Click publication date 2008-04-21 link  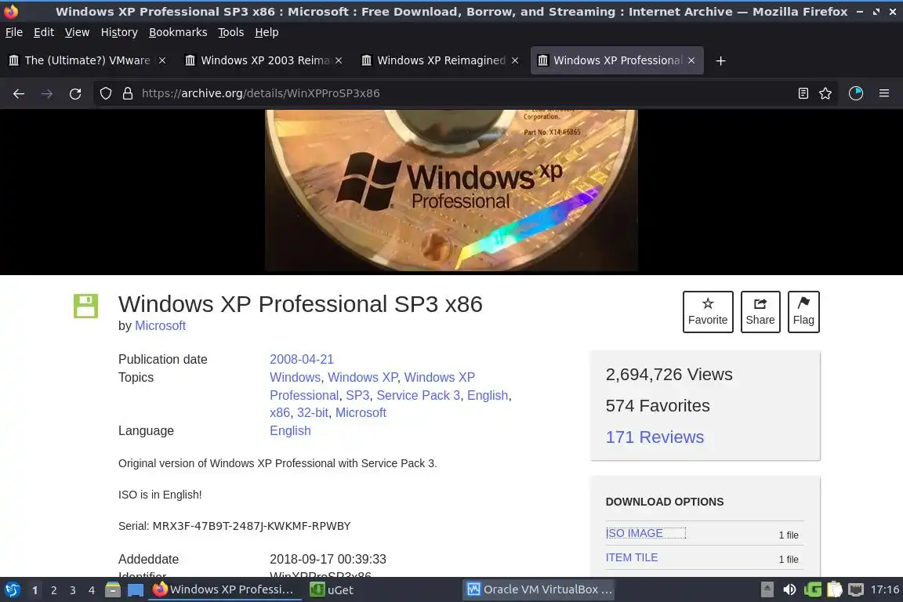tap(302, 360)
